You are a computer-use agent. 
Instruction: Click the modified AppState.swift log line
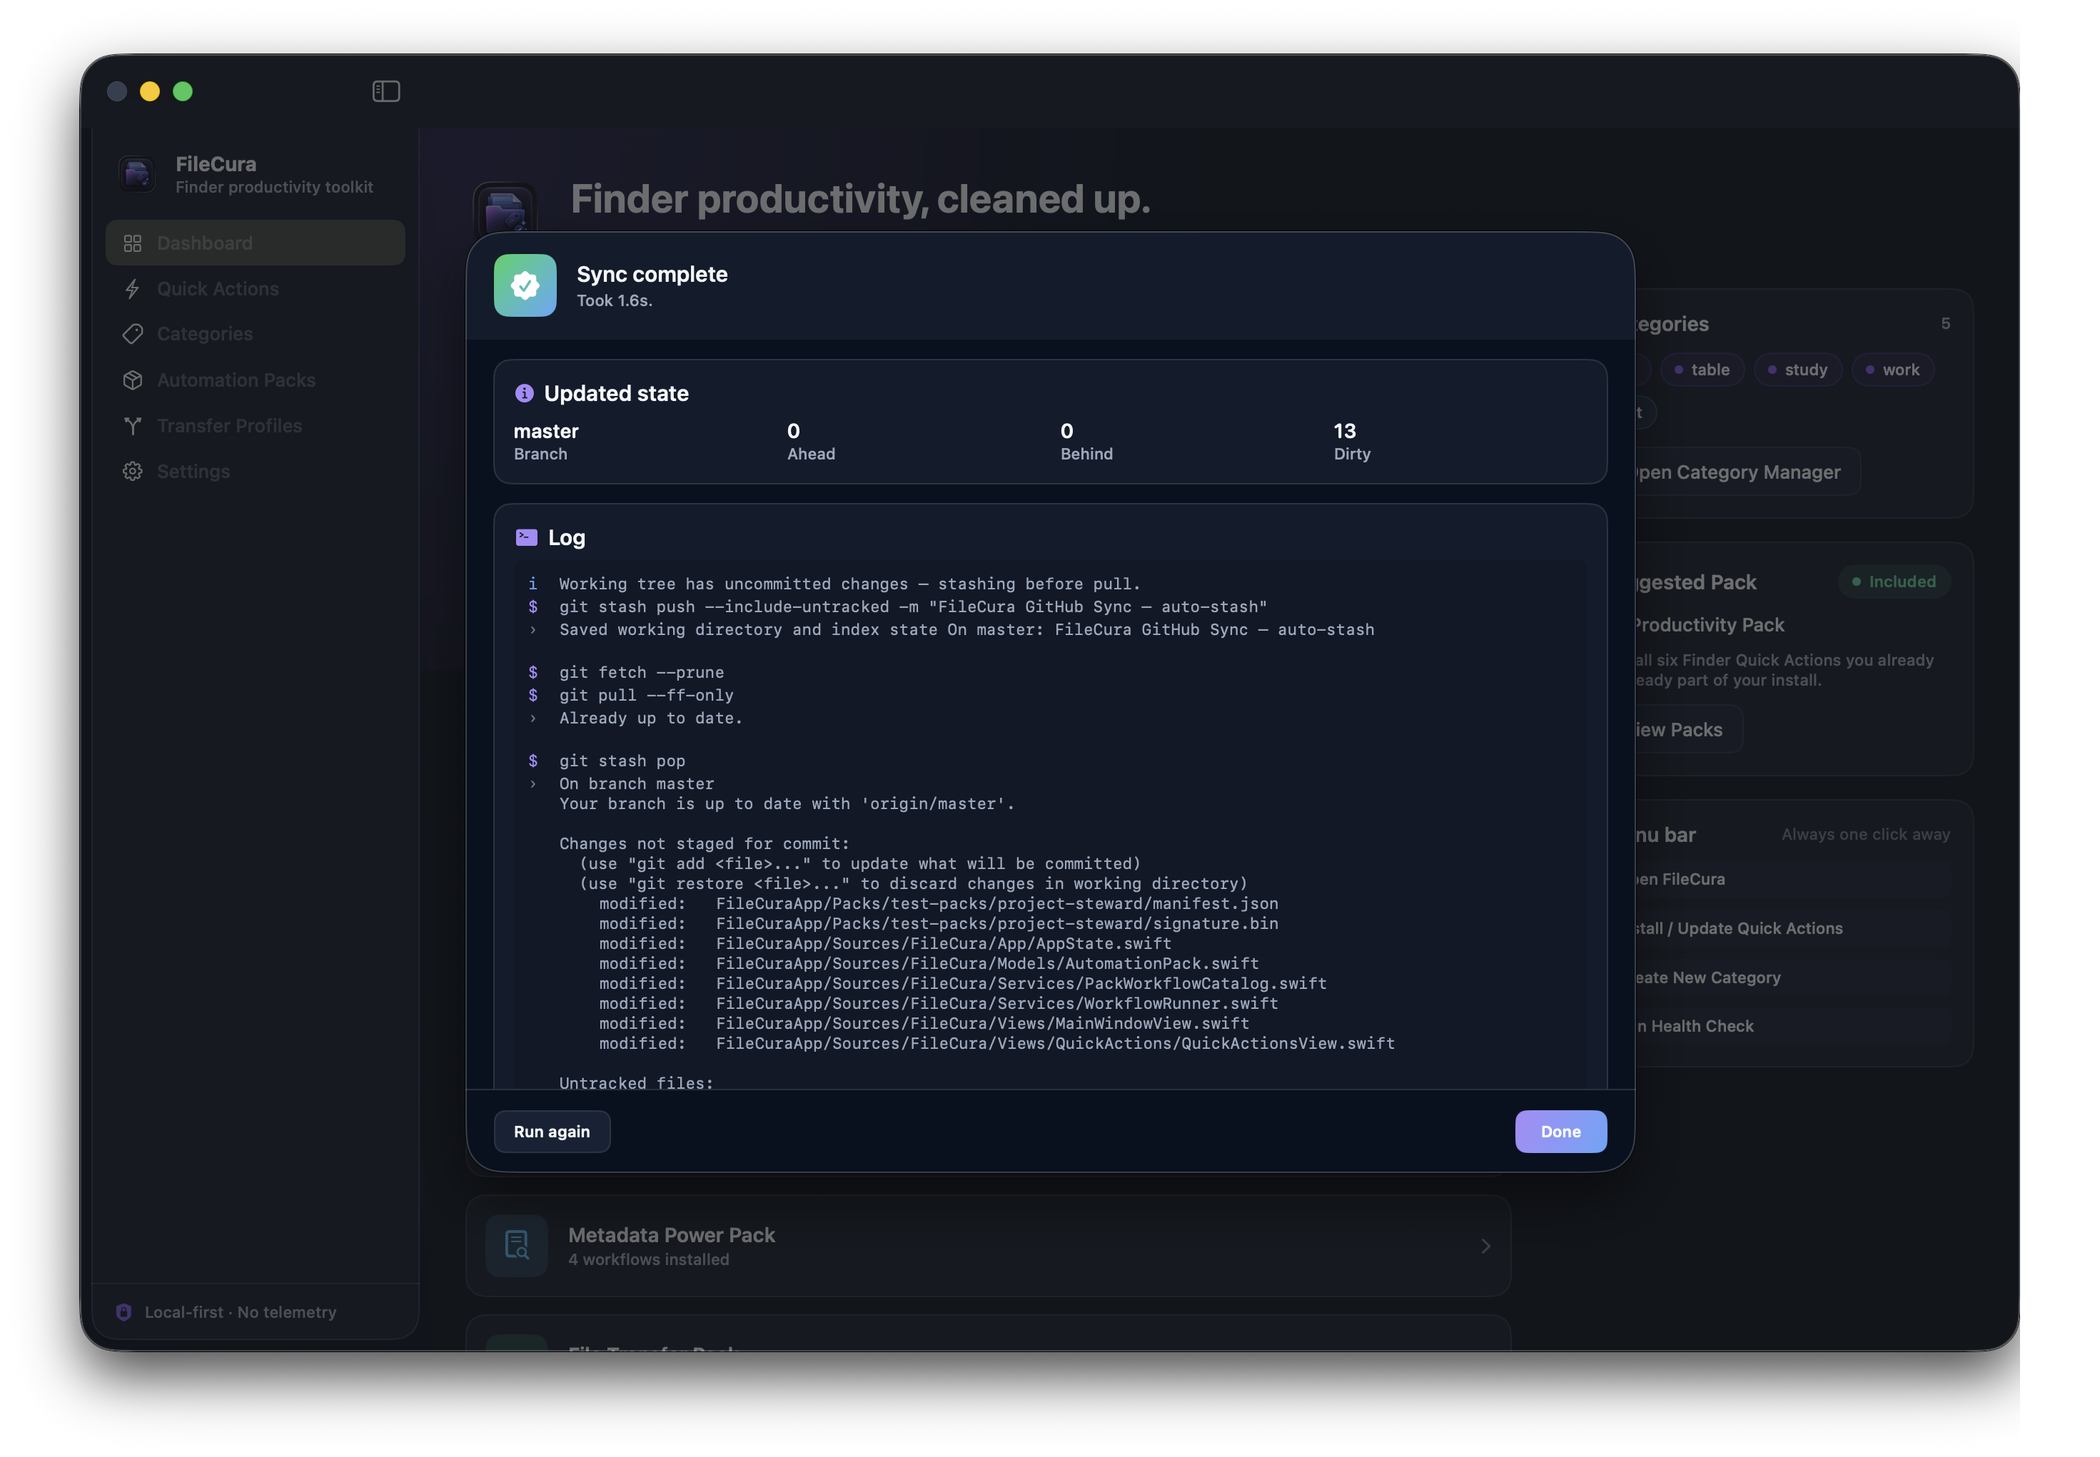pos(884,943)
